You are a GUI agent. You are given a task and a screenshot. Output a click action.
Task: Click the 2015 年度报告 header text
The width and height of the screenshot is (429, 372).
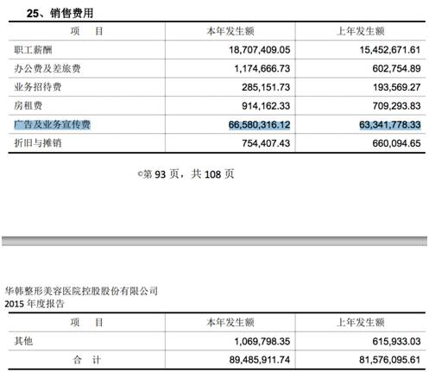coord(35,304)
